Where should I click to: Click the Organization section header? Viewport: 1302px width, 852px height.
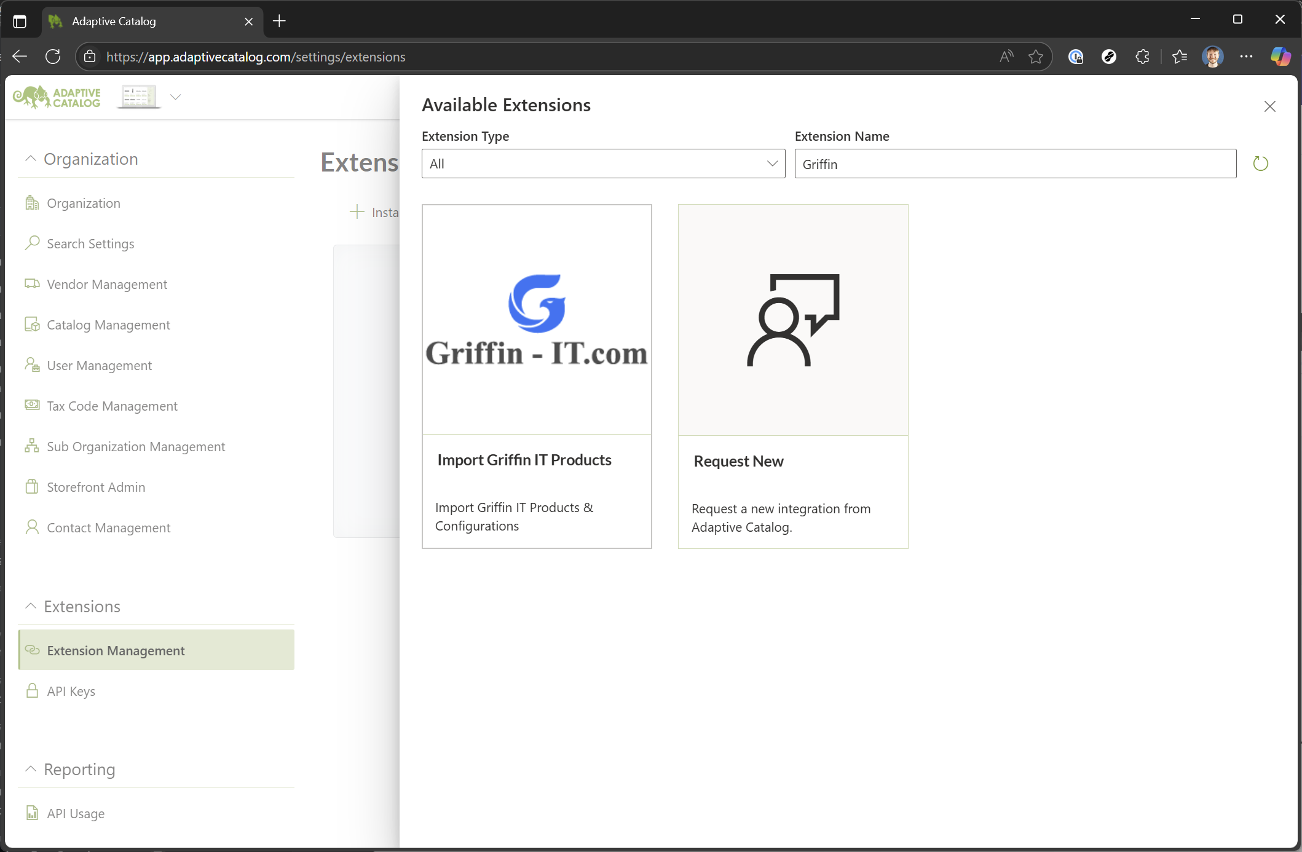point(91,159)
